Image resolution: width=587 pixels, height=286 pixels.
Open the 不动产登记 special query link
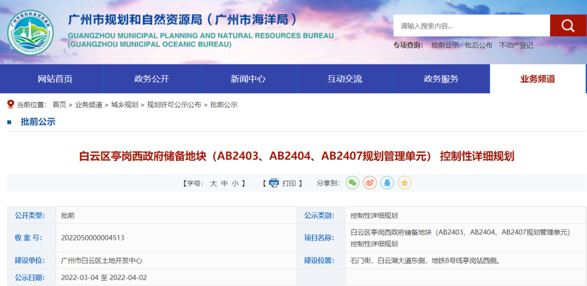click(x=516, y=46)
